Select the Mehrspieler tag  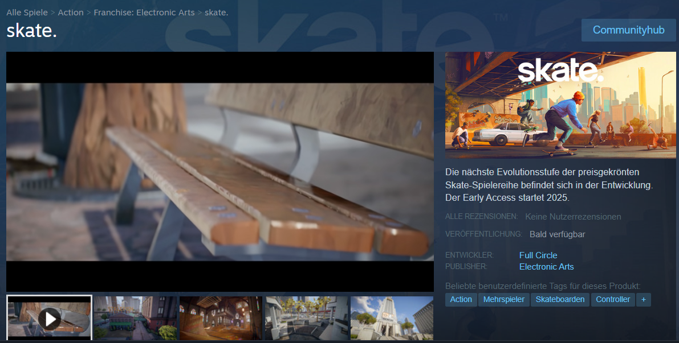point(503,299)
